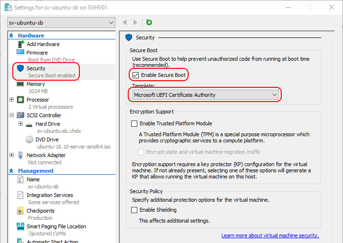Enable Trusted Platform Module checkbox
Screen dimensions: 343x243
click(134, 123)
